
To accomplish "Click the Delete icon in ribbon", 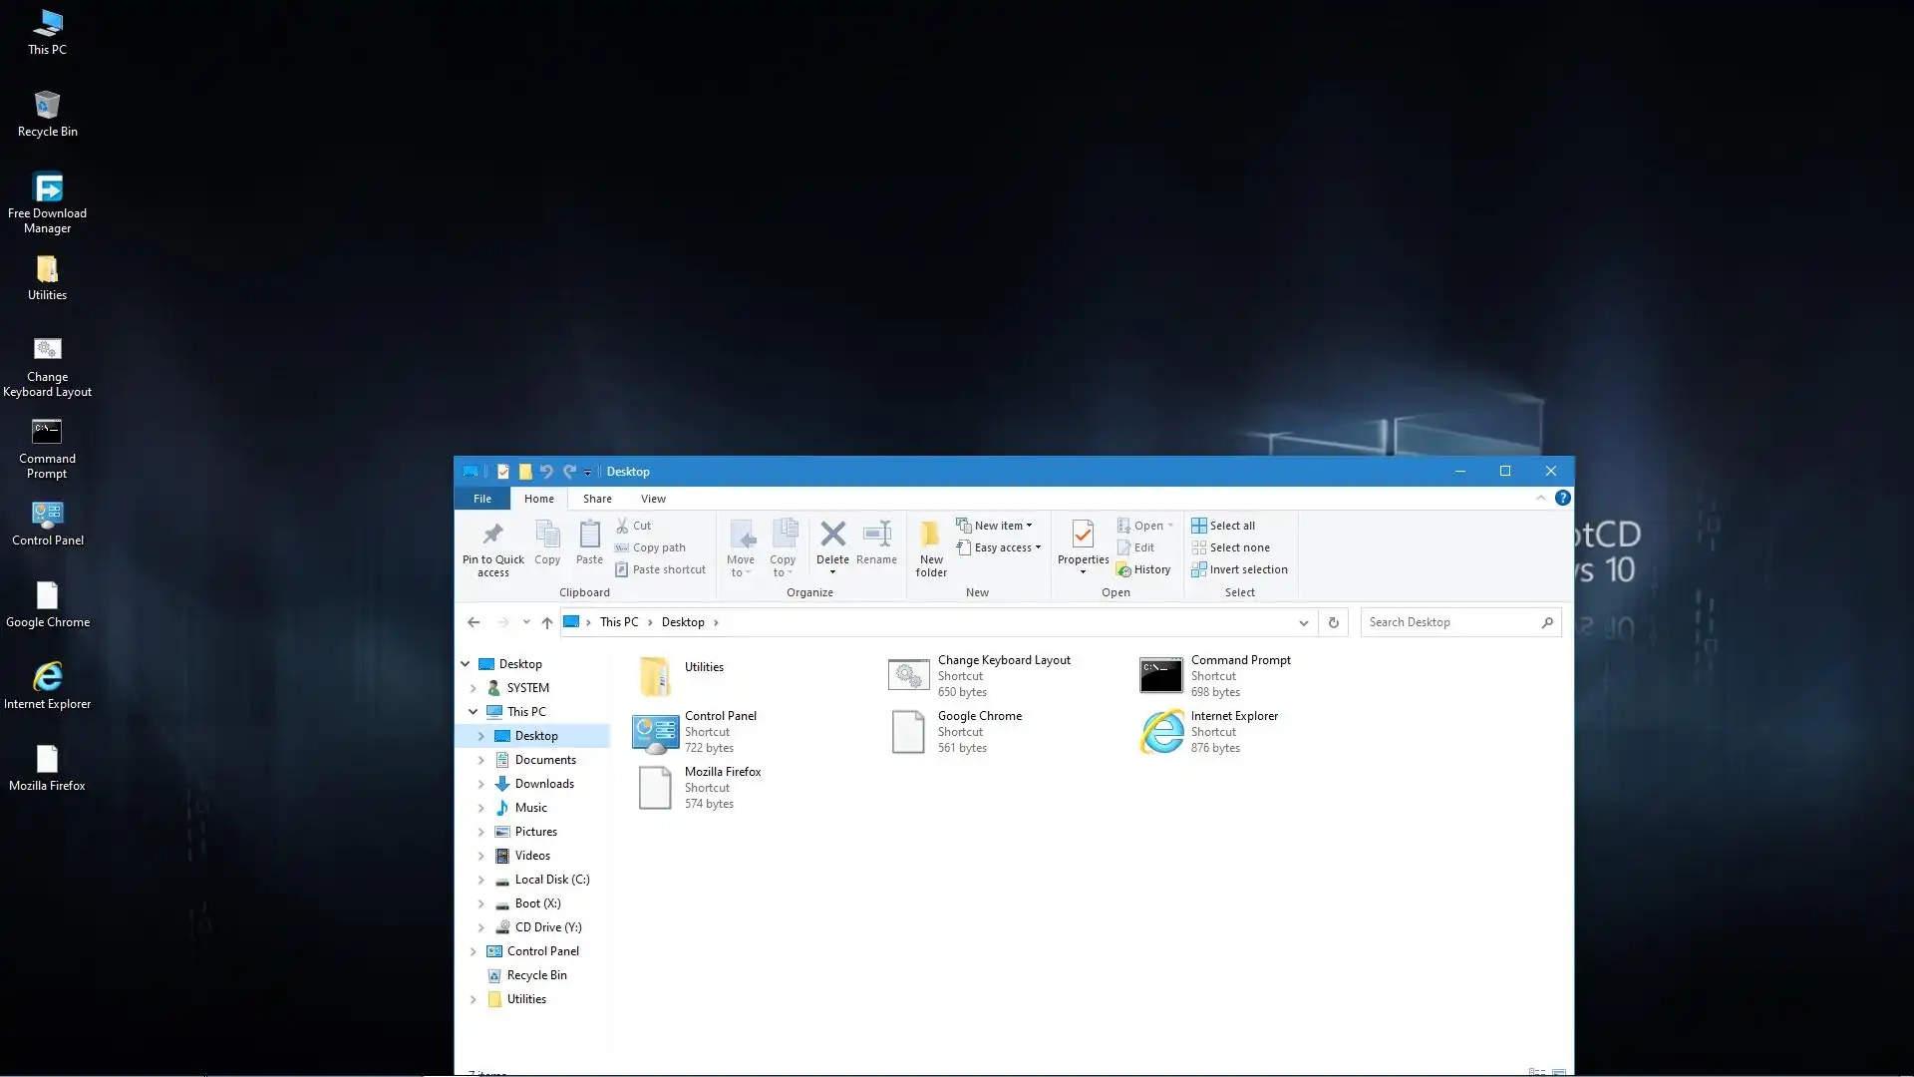I will pyautogui.click(x=832, y=536).
